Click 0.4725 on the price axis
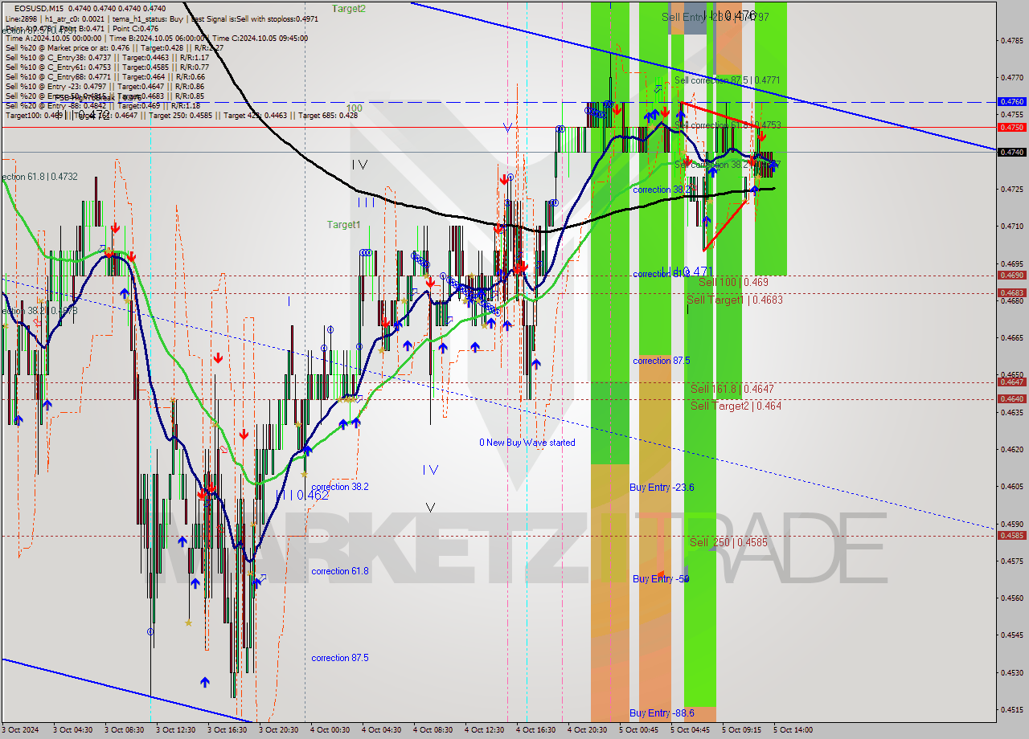 (1011, 189)
